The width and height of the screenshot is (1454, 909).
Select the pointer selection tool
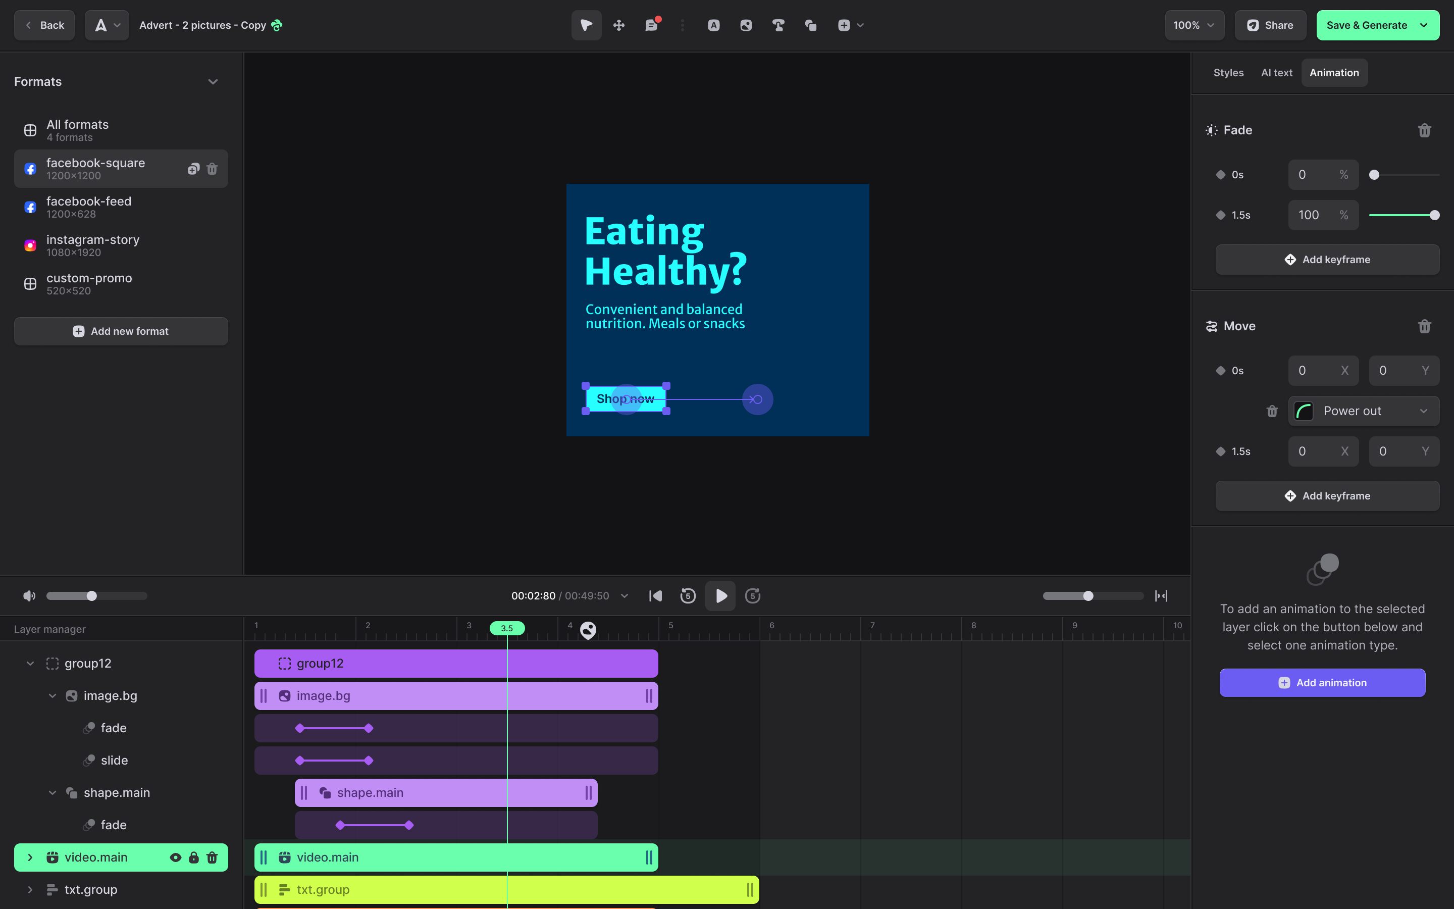coord(586,25)
